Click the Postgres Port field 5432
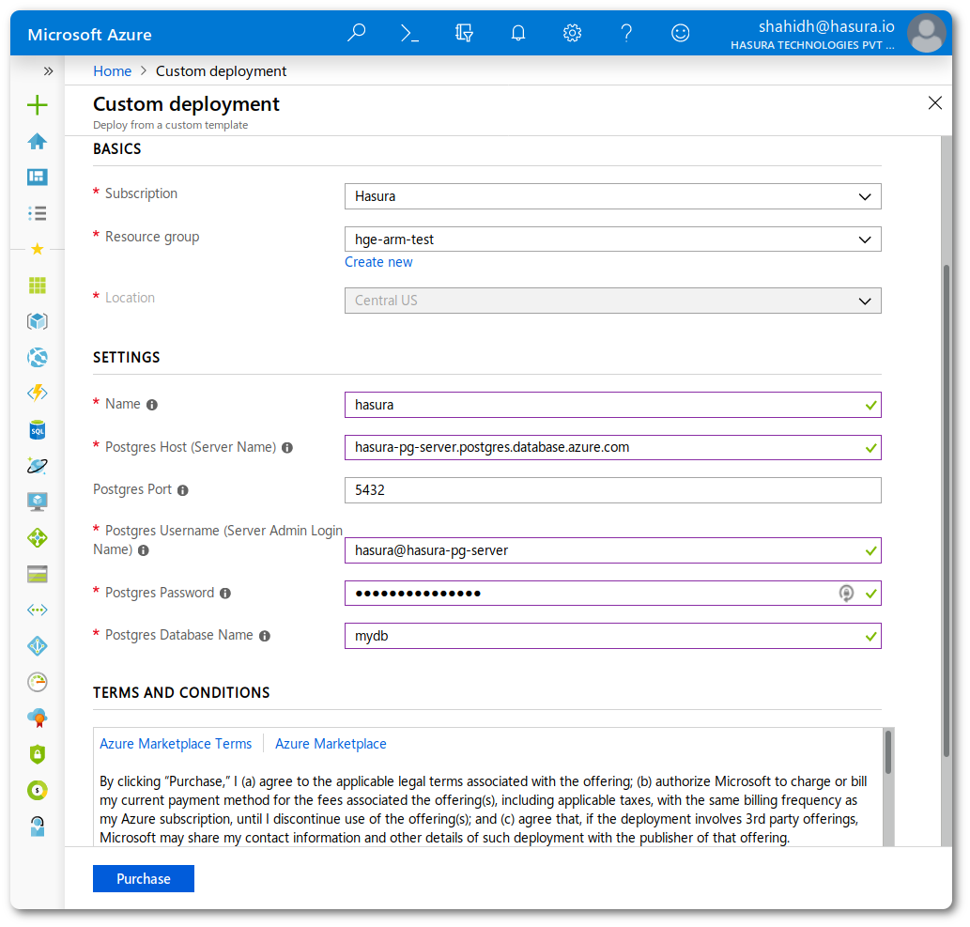Viewport: 970px width, 927px height. (x=612, y=490)
